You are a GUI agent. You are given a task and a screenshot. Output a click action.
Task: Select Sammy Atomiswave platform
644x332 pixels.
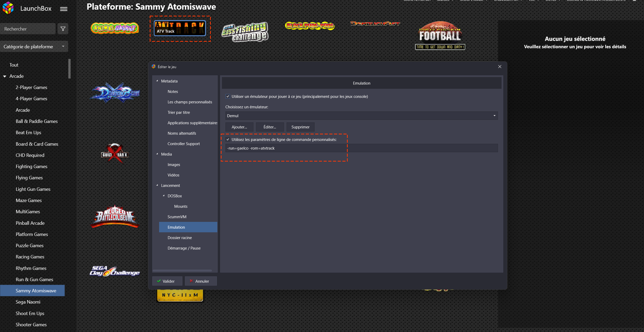click(32, 290)
